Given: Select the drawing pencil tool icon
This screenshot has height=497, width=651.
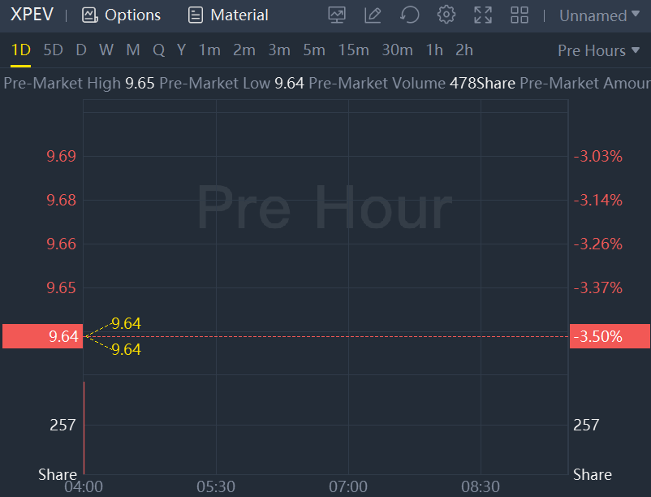Looking at the screenshot, I should [x=373, y=15].
